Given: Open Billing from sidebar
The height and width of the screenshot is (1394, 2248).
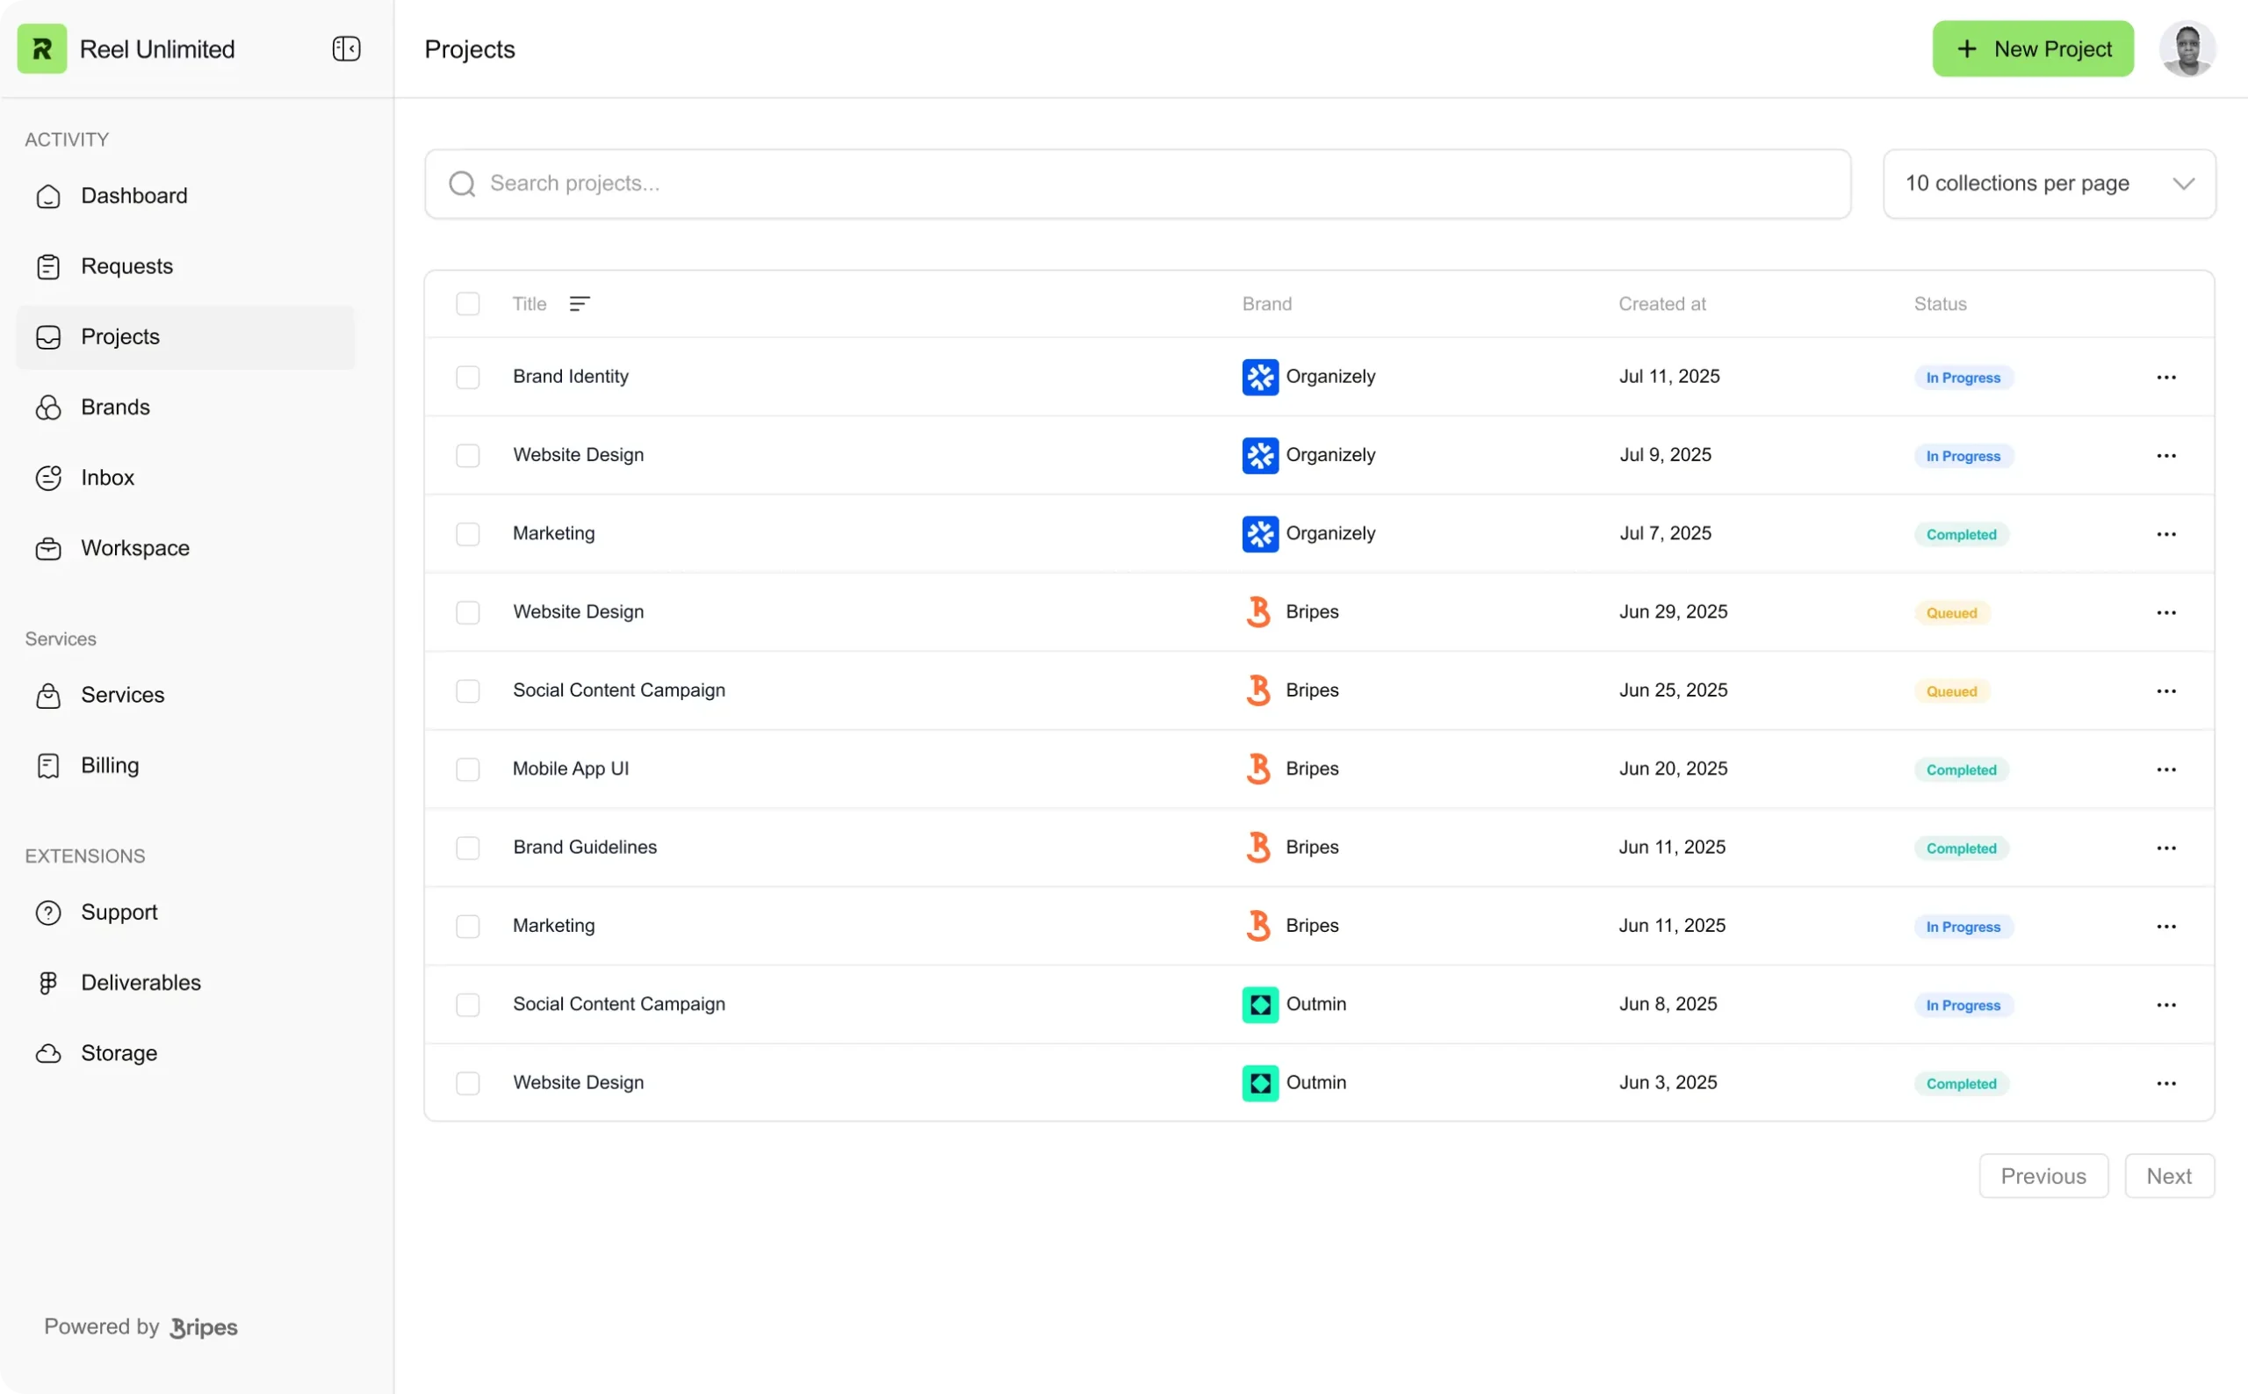Looking at the screenshot, I should tap(185, 765).
